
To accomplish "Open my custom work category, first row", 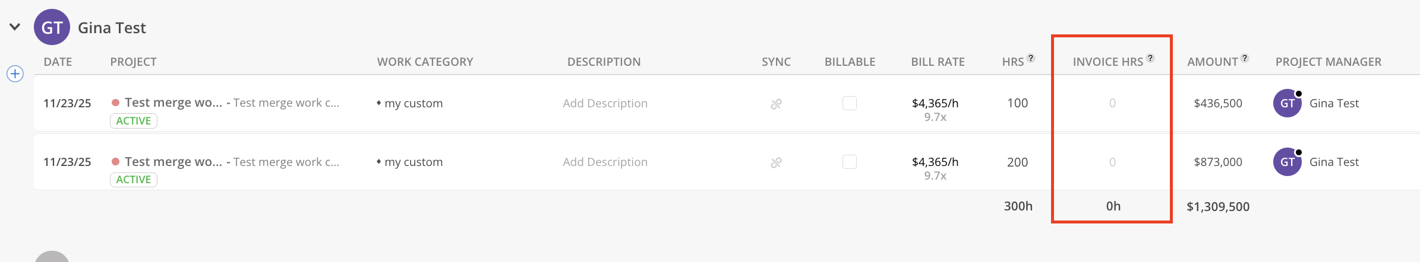I will pos(413,103).
